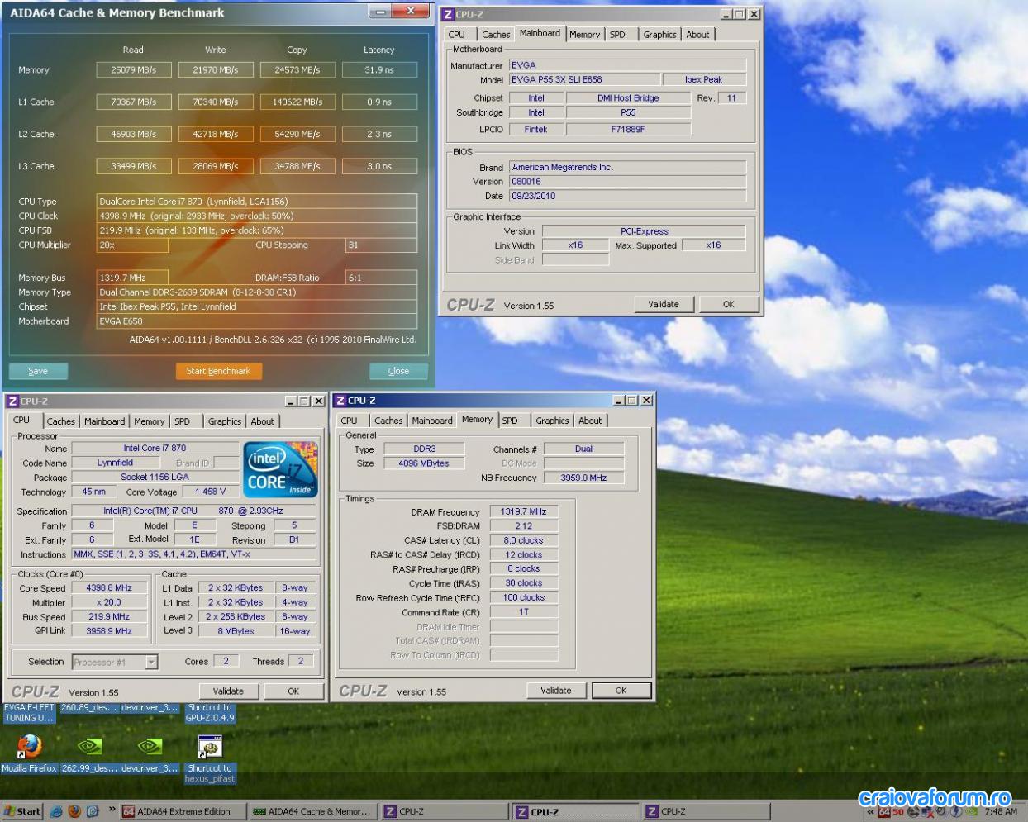Click the DRAM:FSB Ratio value '6:1'
Image resolution: width=1028 pixels, height=822 pixels.
point(381,278)
